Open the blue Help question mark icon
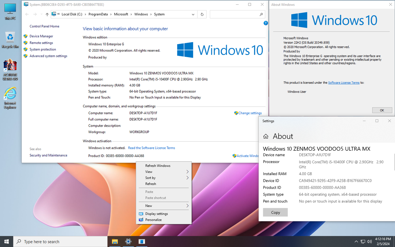 point(266,23)
